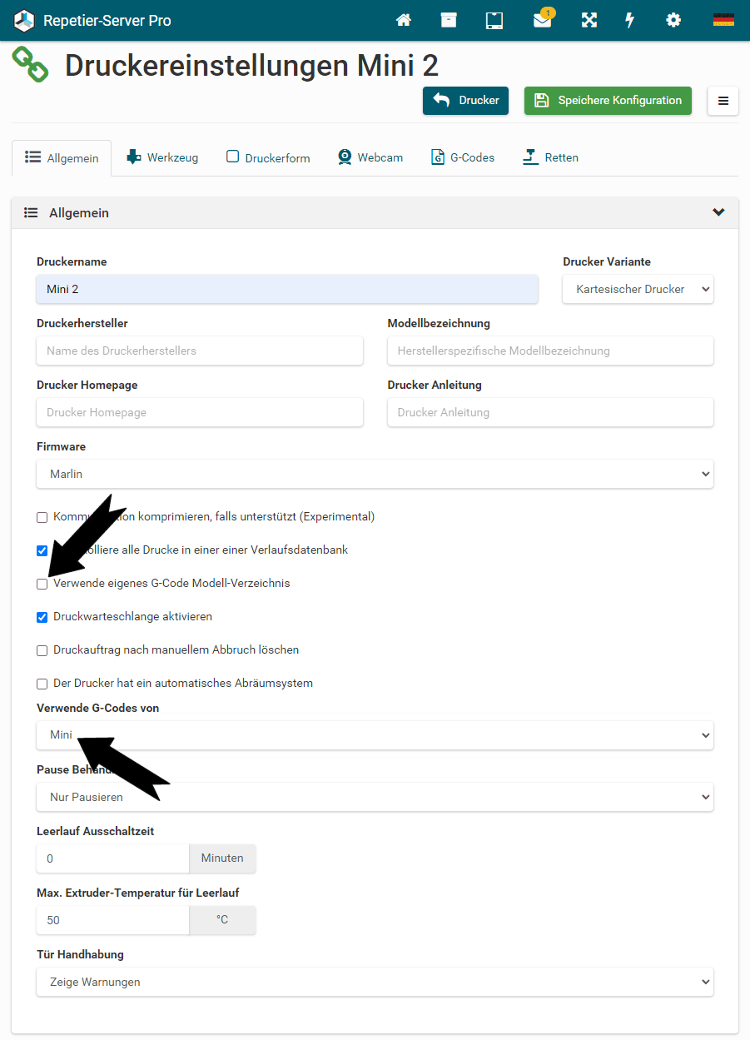750x1040 pixels.
Task: Open the Werkzeug tab
Action: [x=162, y=157]
